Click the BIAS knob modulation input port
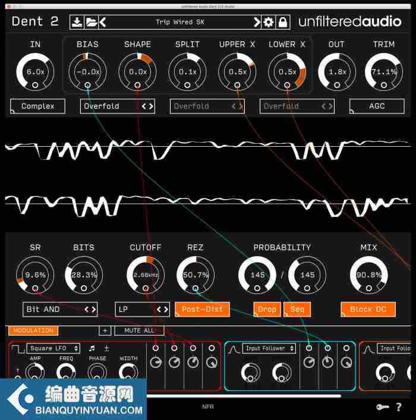 pyautogui.click(x=87, y=85)
